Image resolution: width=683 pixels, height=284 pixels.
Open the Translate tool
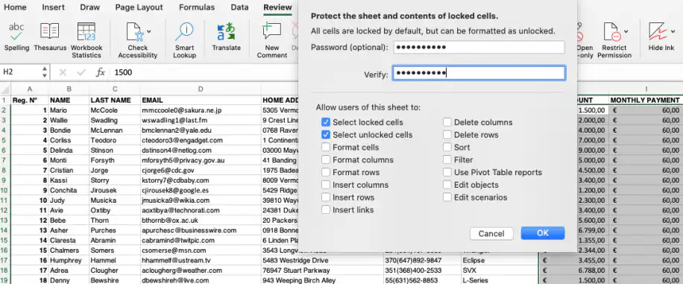pos(226,32)
